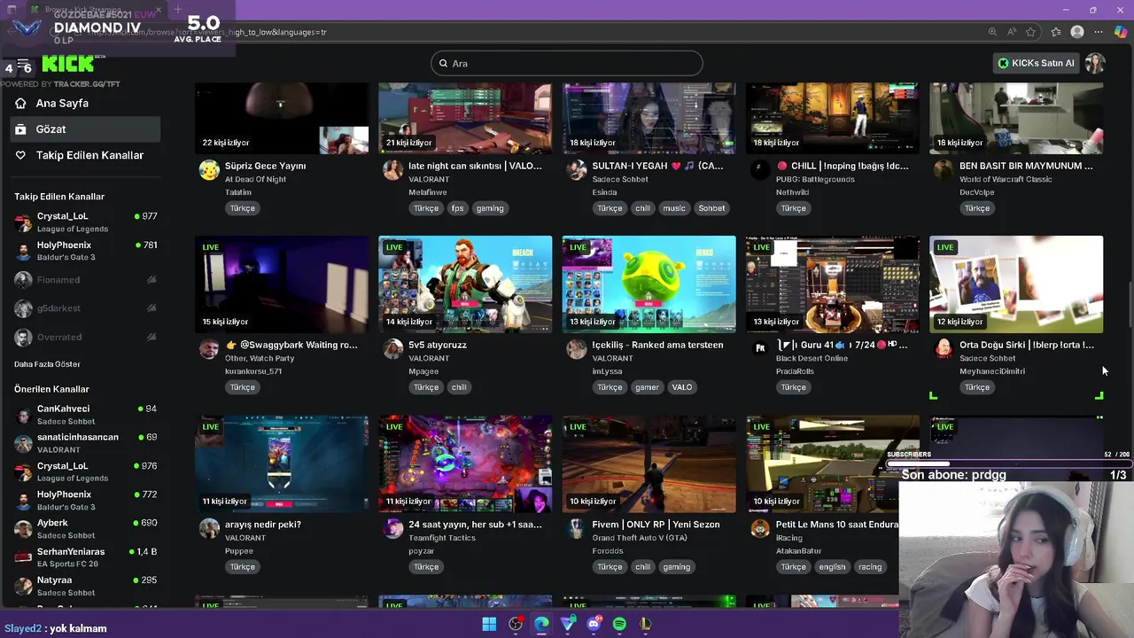Click gaming tag under late night can sıkıntısı
Viewport: 1134px width, 638px height.
coord(490,208)
